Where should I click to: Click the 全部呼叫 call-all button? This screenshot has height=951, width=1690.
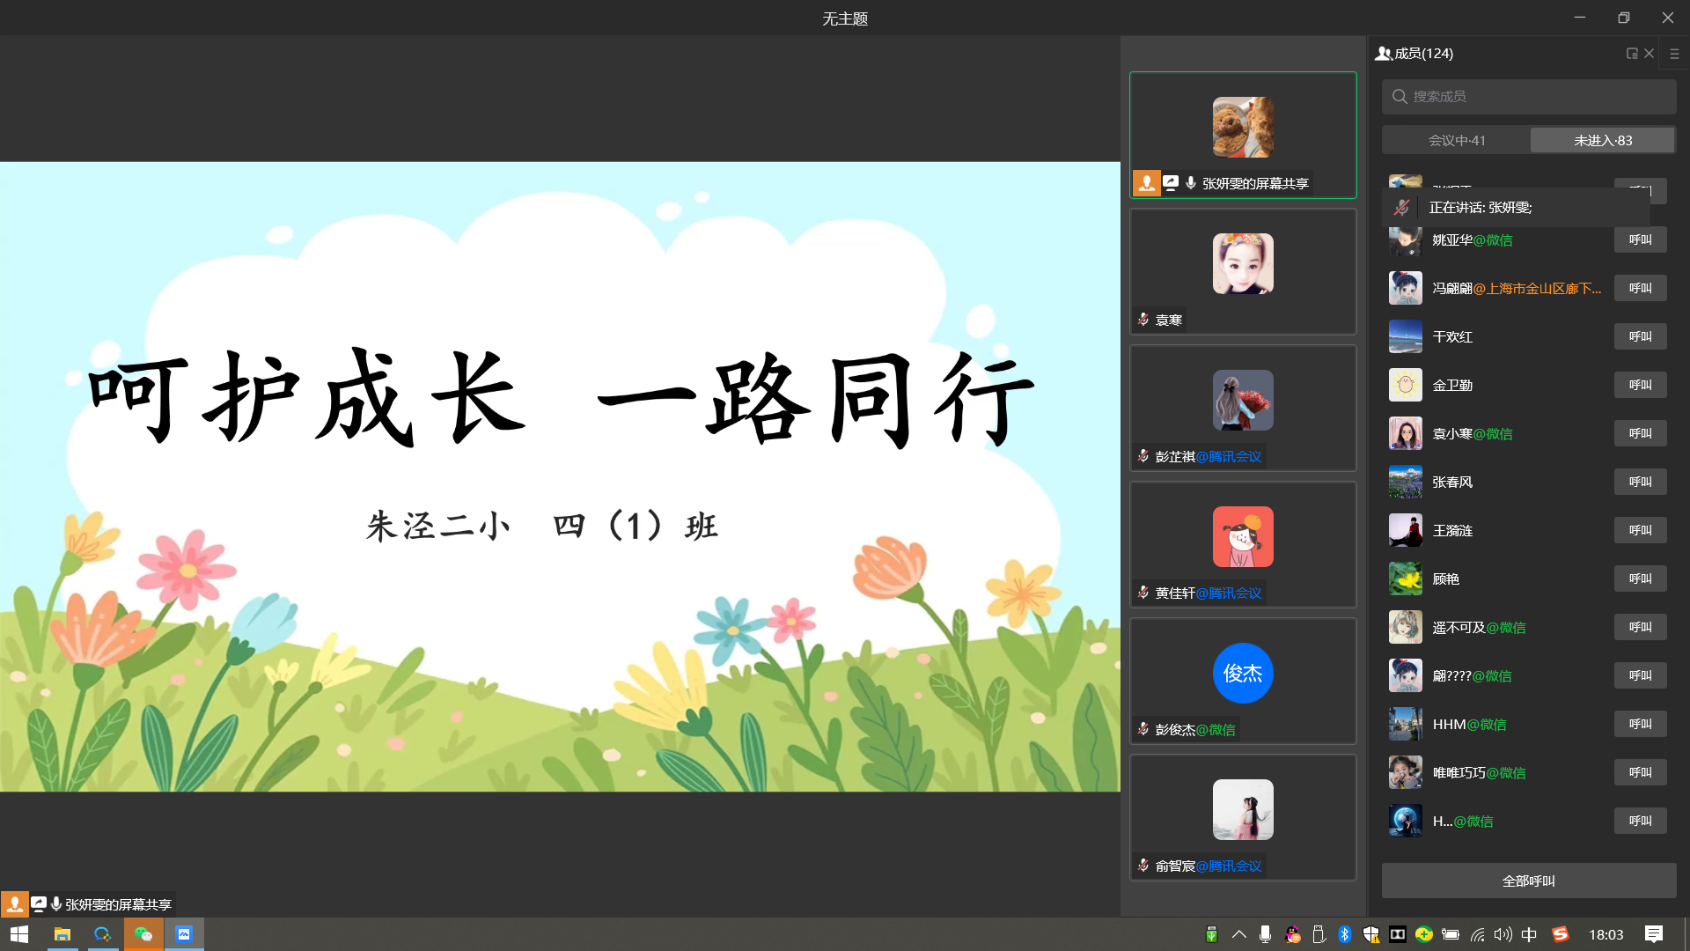(1529, 881)
